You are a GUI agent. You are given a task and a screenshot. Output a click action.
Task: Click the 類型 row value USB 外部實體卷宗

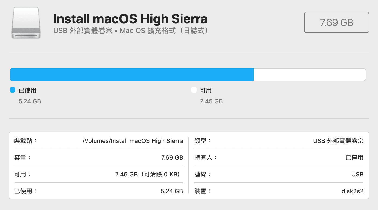point(338,141)
